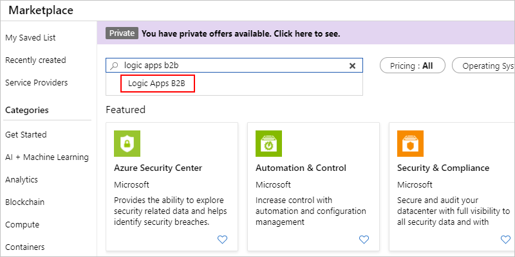
Task: Save Azure Security Center with heart icon
Action: pos(222,240)
